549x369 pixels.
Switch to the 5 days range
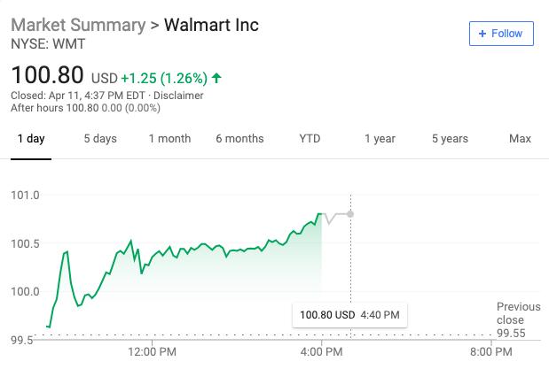tap(100, 139)
